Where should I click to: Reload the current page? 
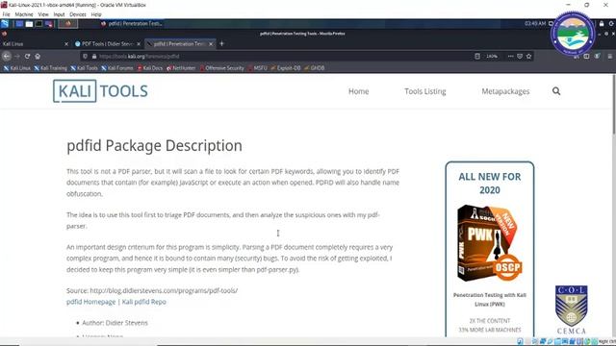click(x=27, y=56)
